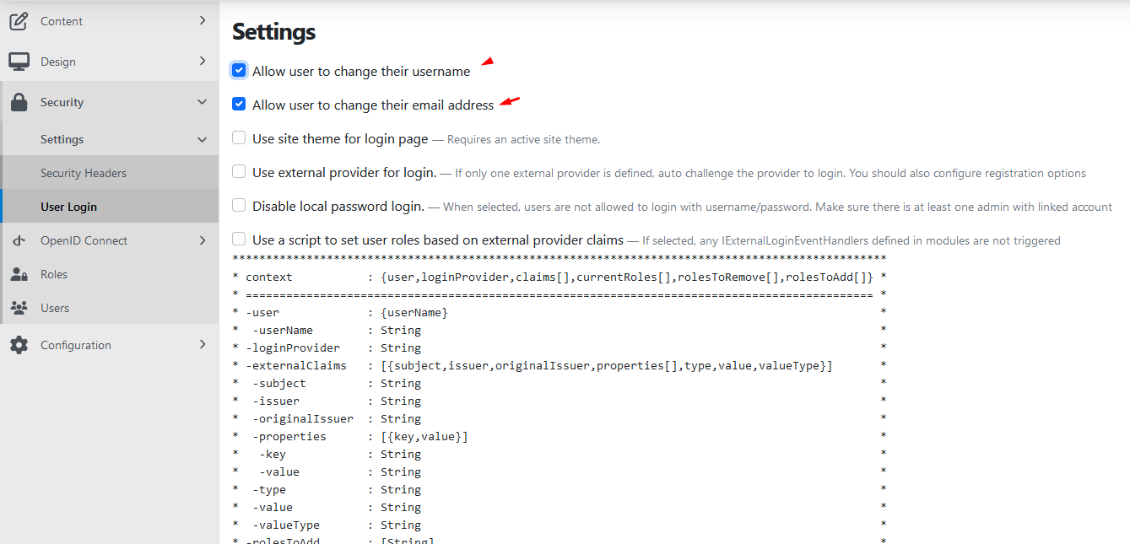
Task: Click the Design monitor icon
Action: pyautogui.click(x=19, y=62)
